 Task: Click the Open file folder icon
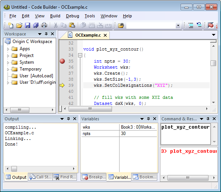click(19, 25)
